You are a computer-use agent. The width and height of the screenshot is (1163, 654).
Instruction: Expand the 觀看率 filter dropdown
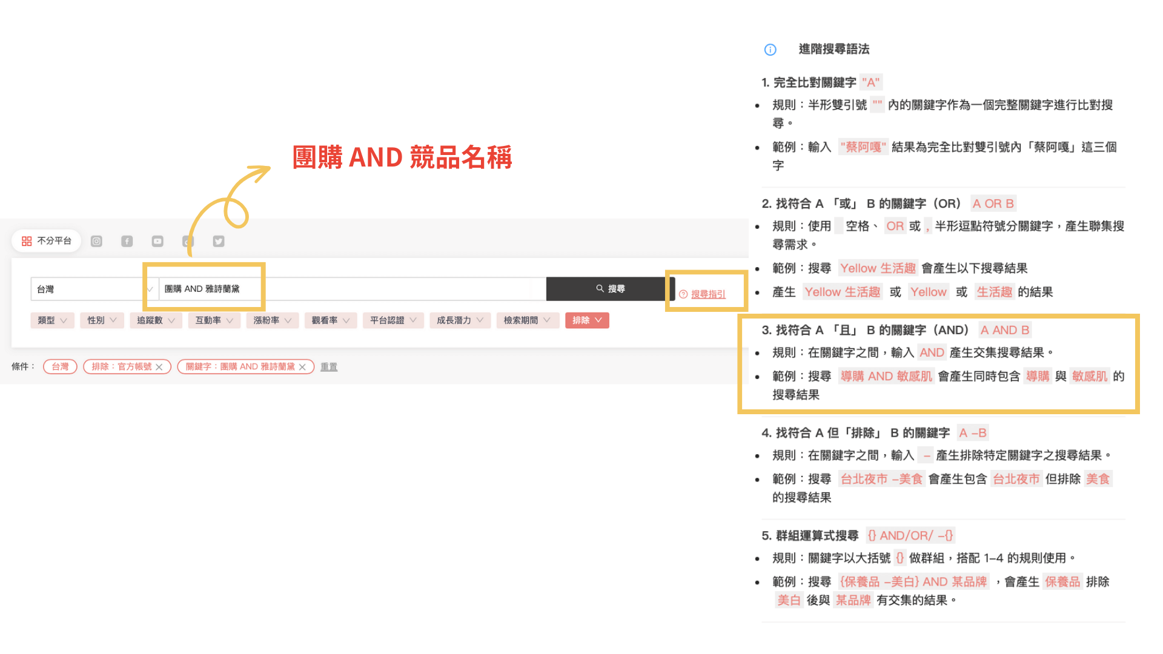[x=330, y=320]
